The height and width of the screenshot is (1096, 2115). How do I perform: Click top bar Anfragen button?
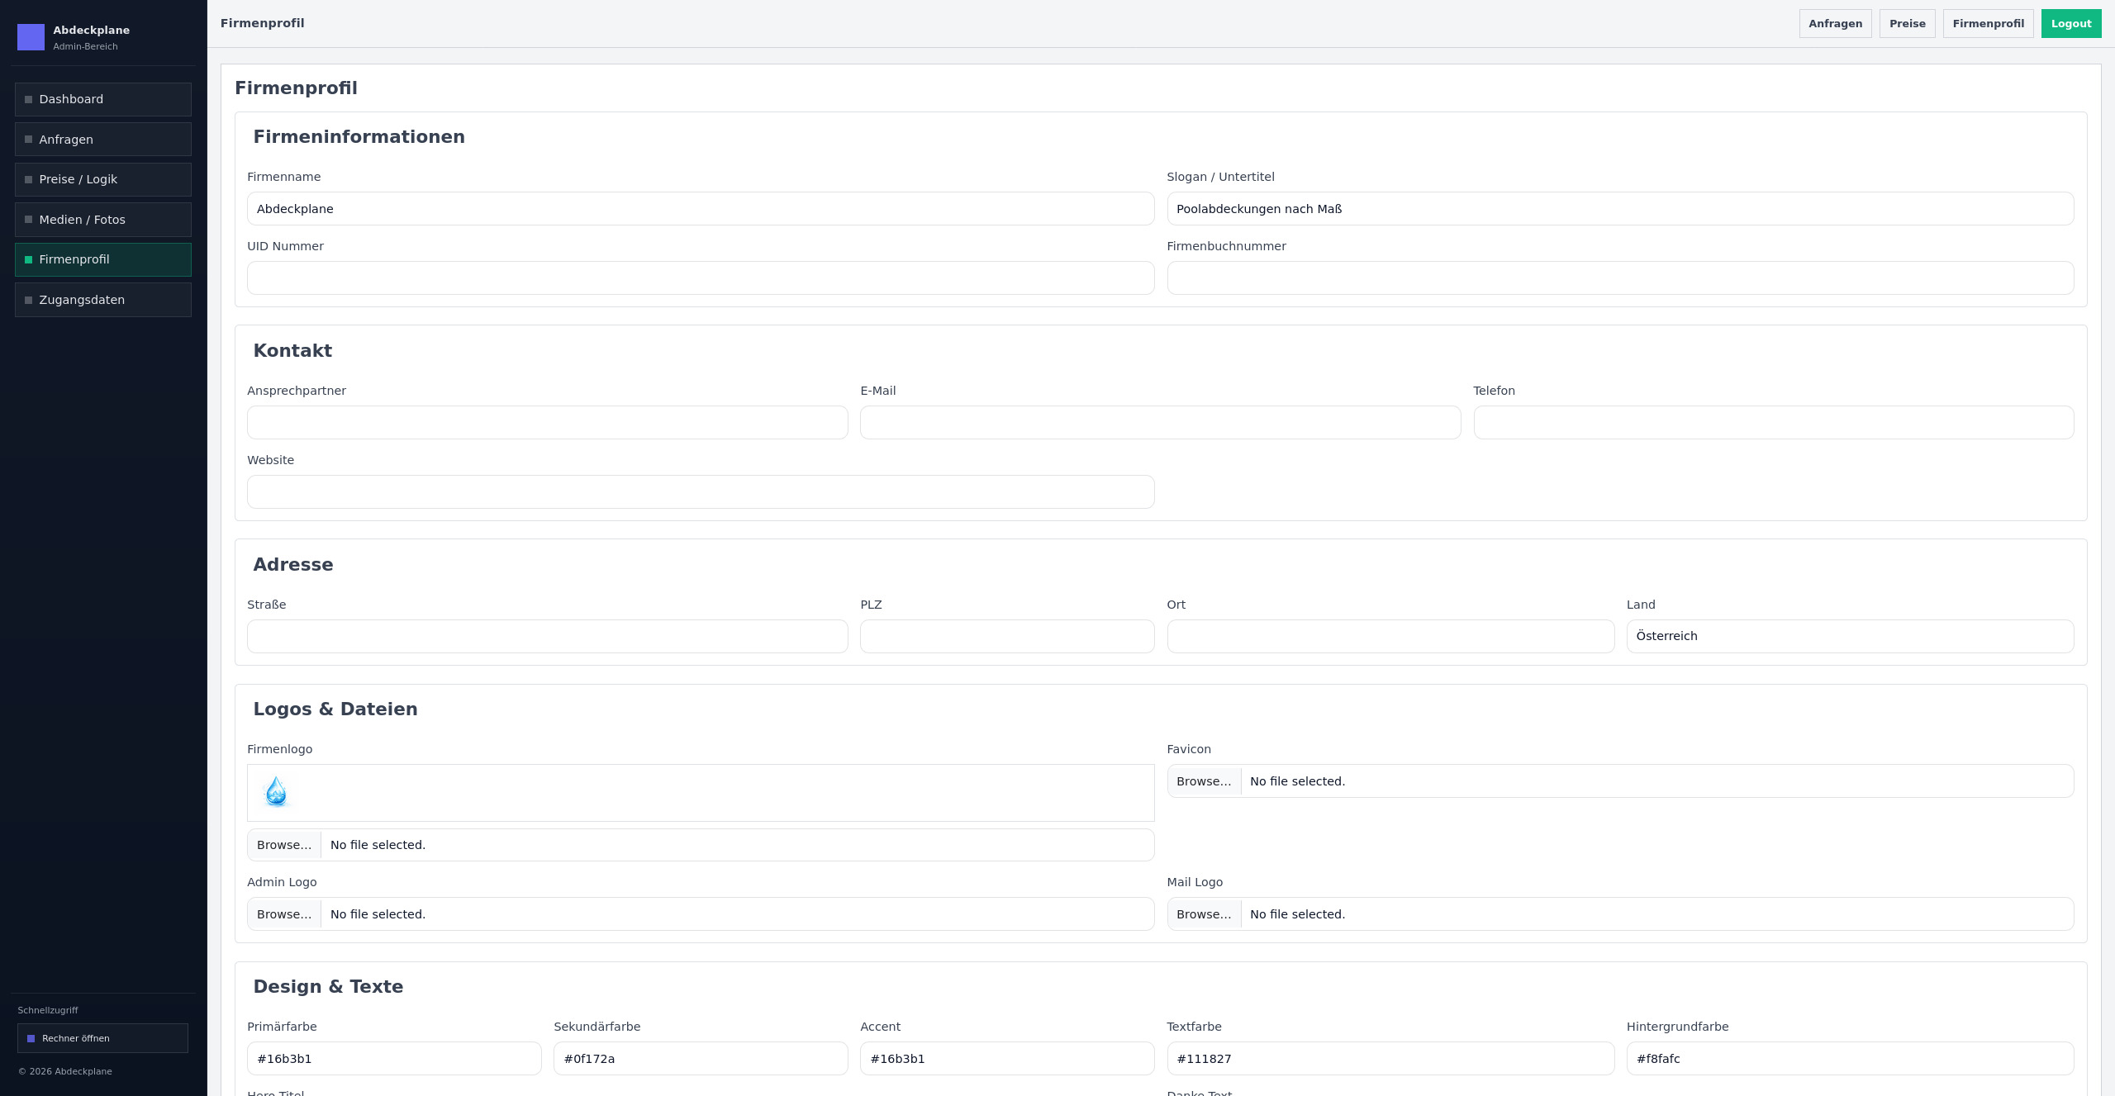tap(1835, 23)
